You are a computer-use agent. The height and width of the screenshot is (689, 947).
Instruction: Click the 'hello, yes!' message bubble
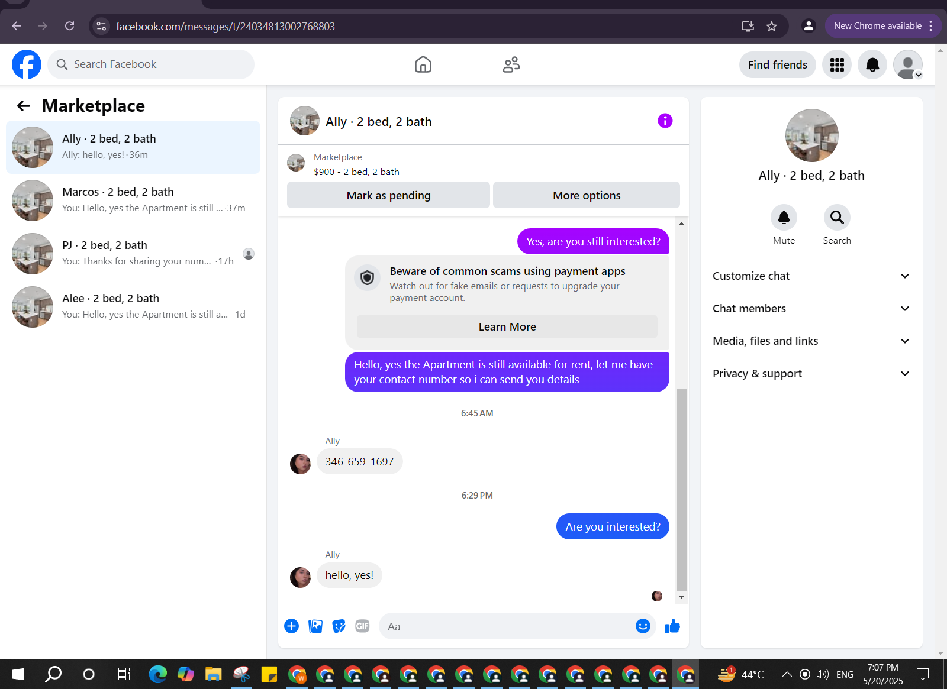point(349,575)
